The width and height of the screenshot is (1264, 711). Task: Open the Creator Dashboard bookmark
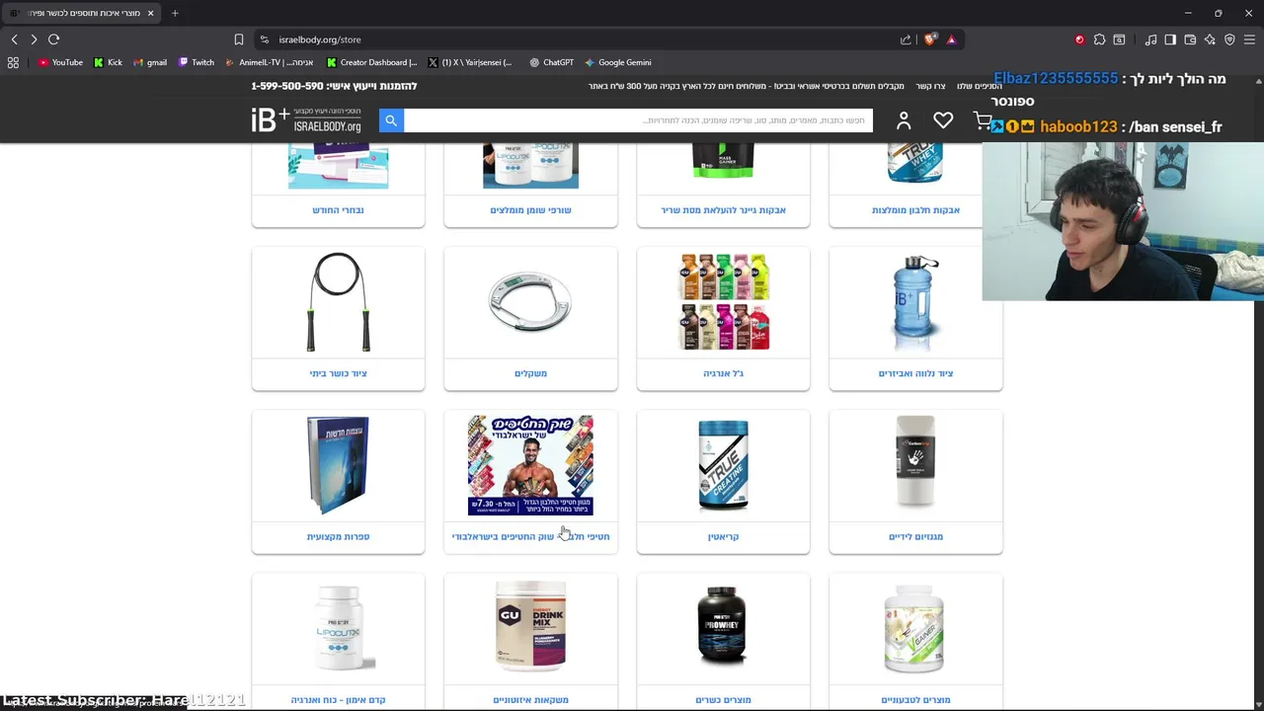coord(371,62)
